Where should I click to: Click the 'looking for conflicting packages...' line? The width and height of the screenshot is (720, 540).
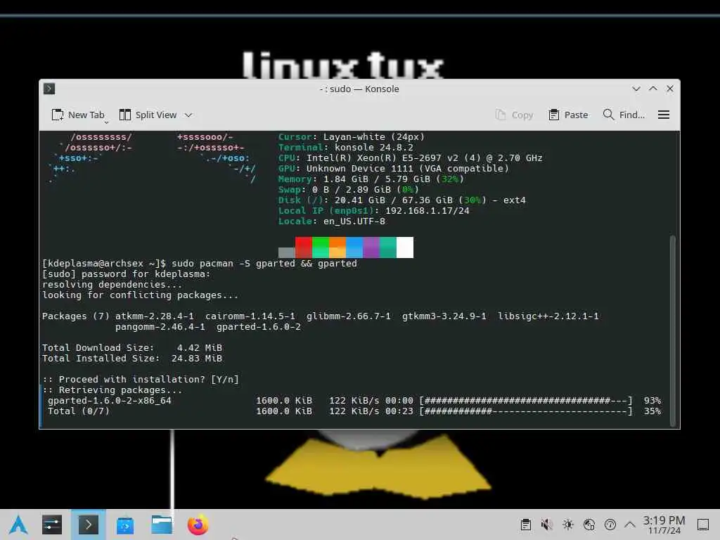click(140, 295)
